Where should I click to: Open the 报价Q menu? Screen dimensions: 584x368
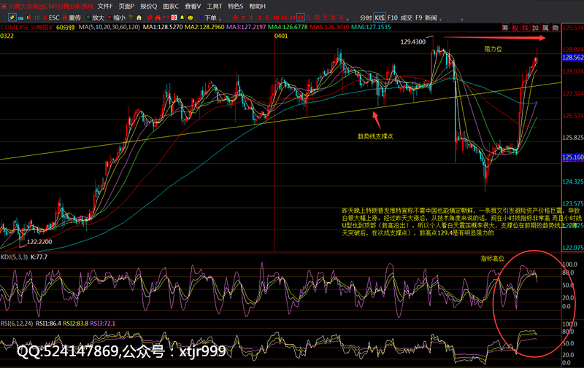point(149,7)
